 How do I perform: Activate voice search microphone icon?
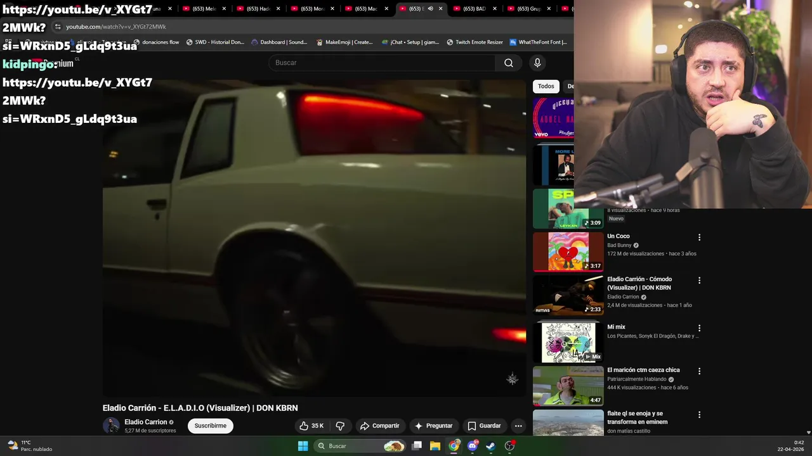point(537,63)
